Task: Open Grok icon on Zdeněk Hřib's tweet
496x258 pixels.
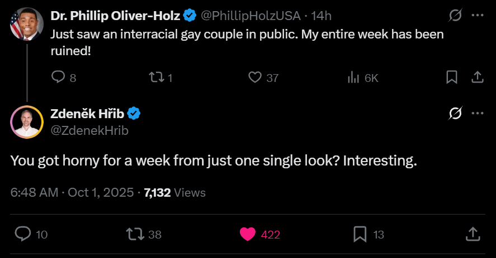Action: 455,114
